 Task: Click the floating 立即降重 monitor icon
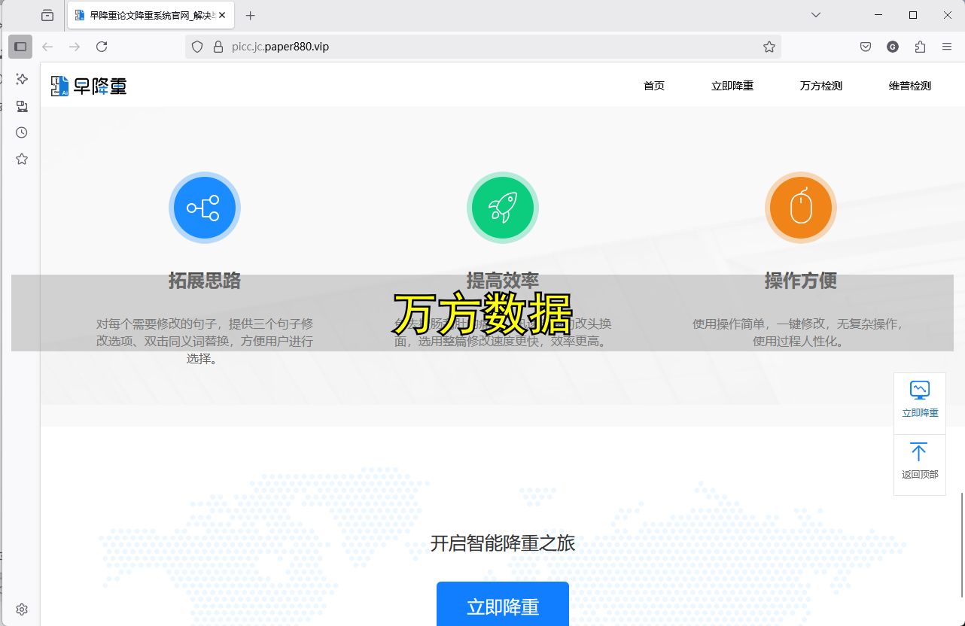920,390
